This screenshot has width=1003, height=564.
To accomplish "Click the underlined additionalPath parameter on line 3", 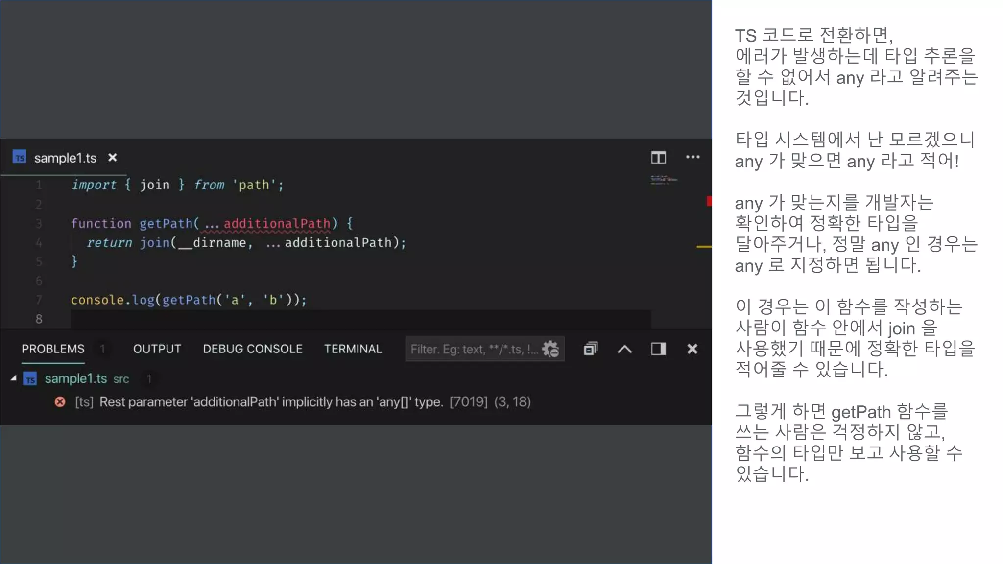I will [x=277, y=224].
